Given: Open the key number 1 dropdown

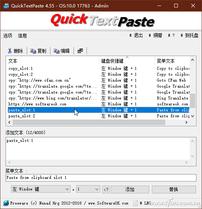Looking at the screenshot, I should point(88,189).
